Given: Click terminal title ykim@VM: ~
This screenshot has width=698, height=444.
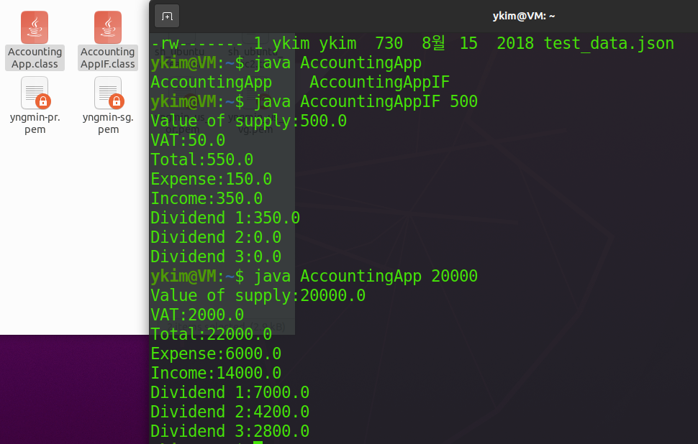Looking at the screenshot, I should click(x=524, y=16).
